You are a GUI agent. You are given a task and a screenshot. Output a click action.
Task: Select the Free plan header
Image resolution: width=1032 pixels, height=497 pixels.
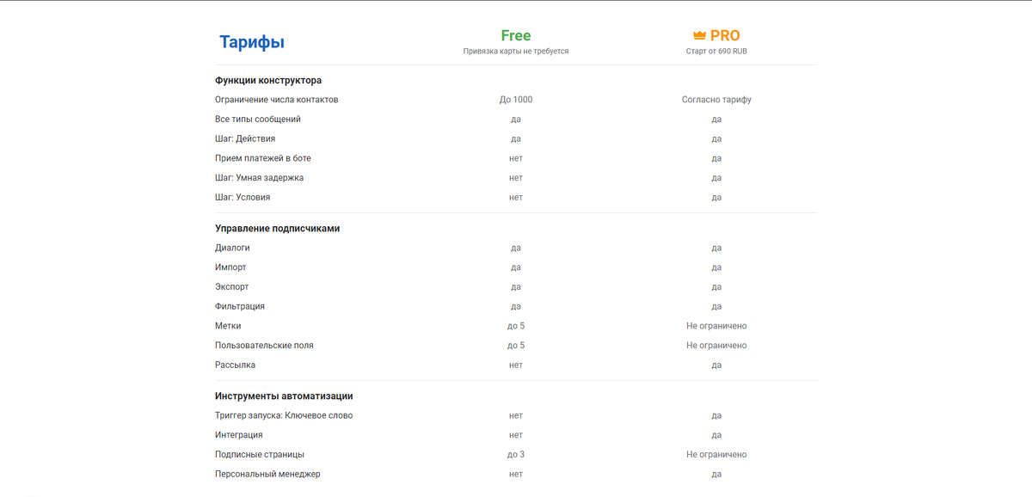click(x=515, y=36)
